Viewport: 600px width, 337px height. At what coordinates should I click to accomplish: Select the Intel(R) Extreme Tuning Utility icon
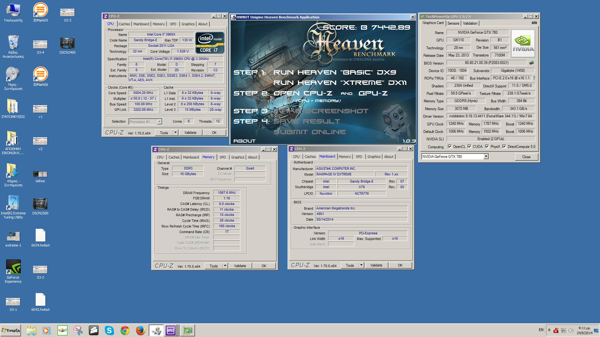point(13,207)
